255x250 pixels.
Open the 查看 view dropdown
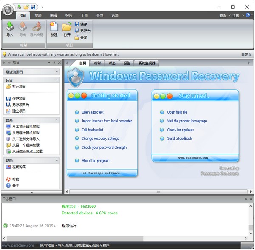(225, 16)
